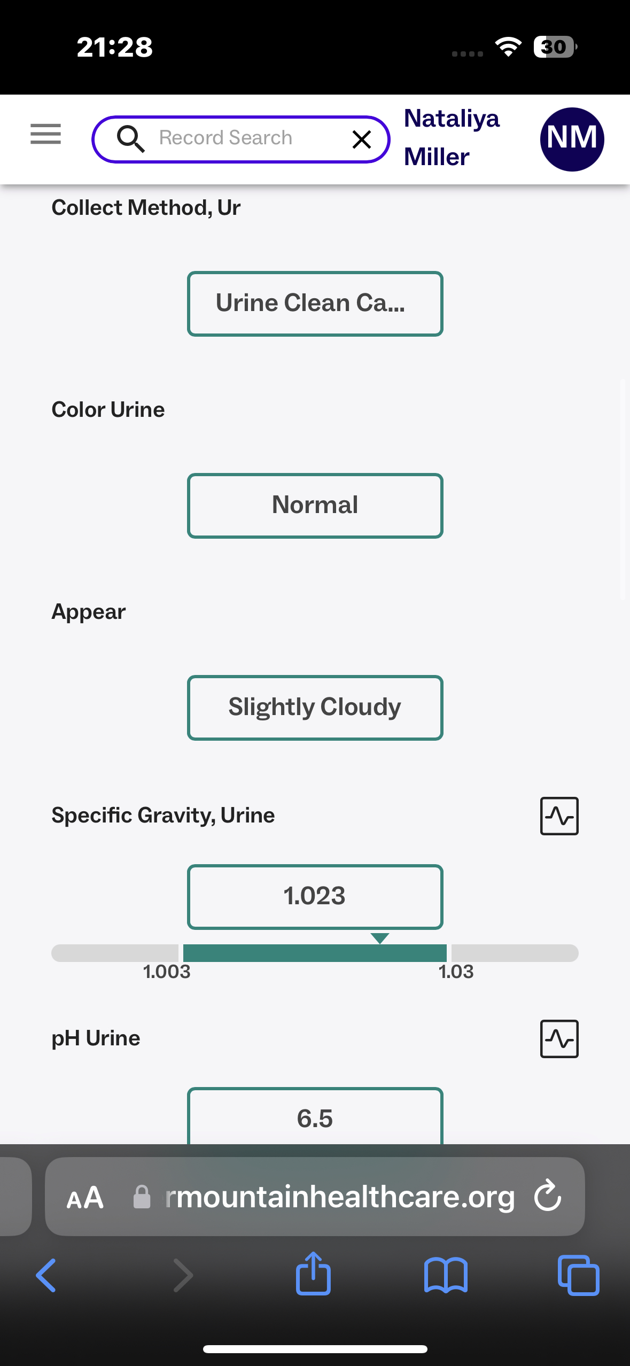The width and height of the screenshot is (630, 1366).
Task: Tap the Safari share icon
Action: tap(314, 1274)
